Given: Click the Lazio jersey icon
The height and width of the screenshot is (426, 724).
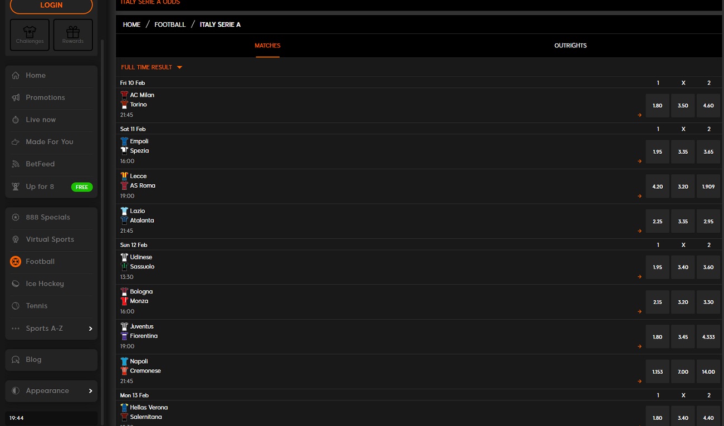Looking at the screenshot, I should click(x=124, y=211).
